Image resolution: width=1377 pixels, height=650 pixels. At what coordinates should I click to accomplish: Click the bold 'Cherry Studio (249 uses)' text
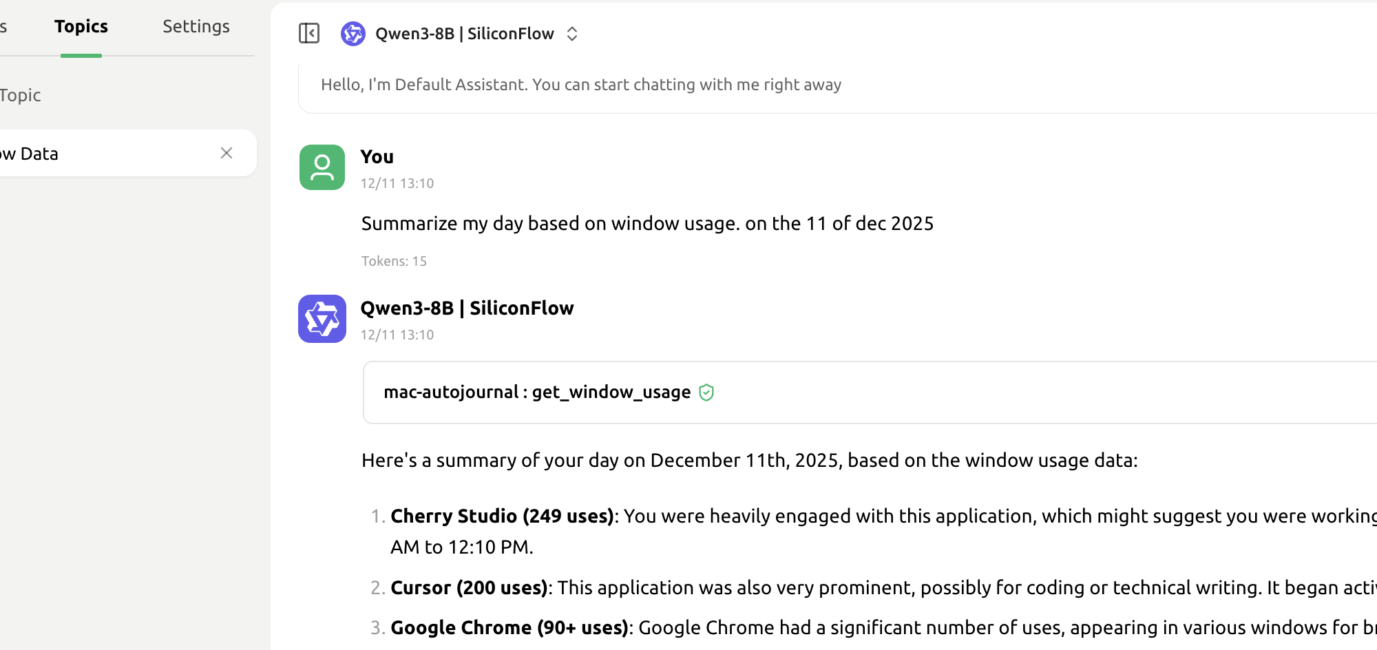pos(502,516)
